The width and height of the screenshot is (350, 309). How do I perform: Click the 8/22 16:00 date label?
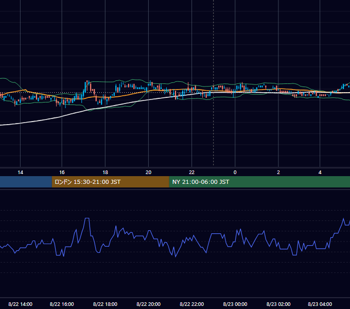(x=62, y=304)
